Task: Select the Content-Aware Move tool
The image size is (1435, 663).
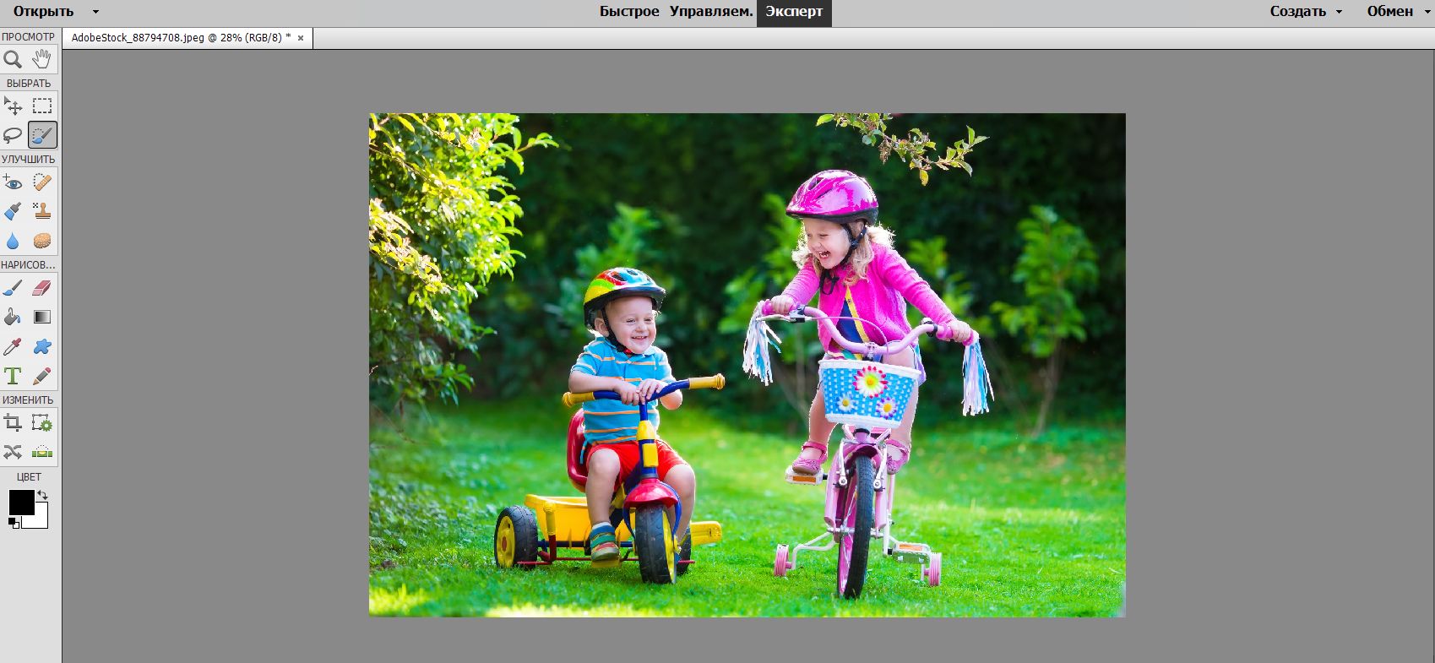Action: click(13, 453)
